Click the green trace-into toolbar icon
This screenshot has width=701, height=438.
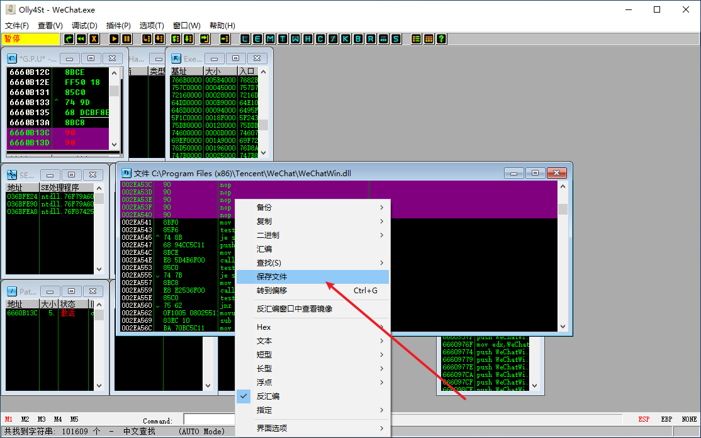click(x=176, y=39)
